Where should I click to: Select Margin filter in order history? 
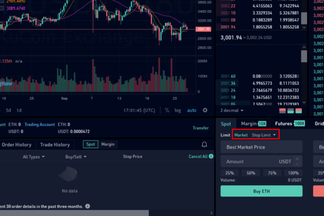click(108, 144)
